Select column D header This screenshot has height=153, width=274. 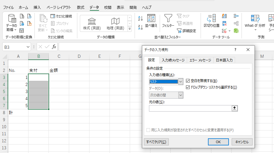tap(79, 56)
